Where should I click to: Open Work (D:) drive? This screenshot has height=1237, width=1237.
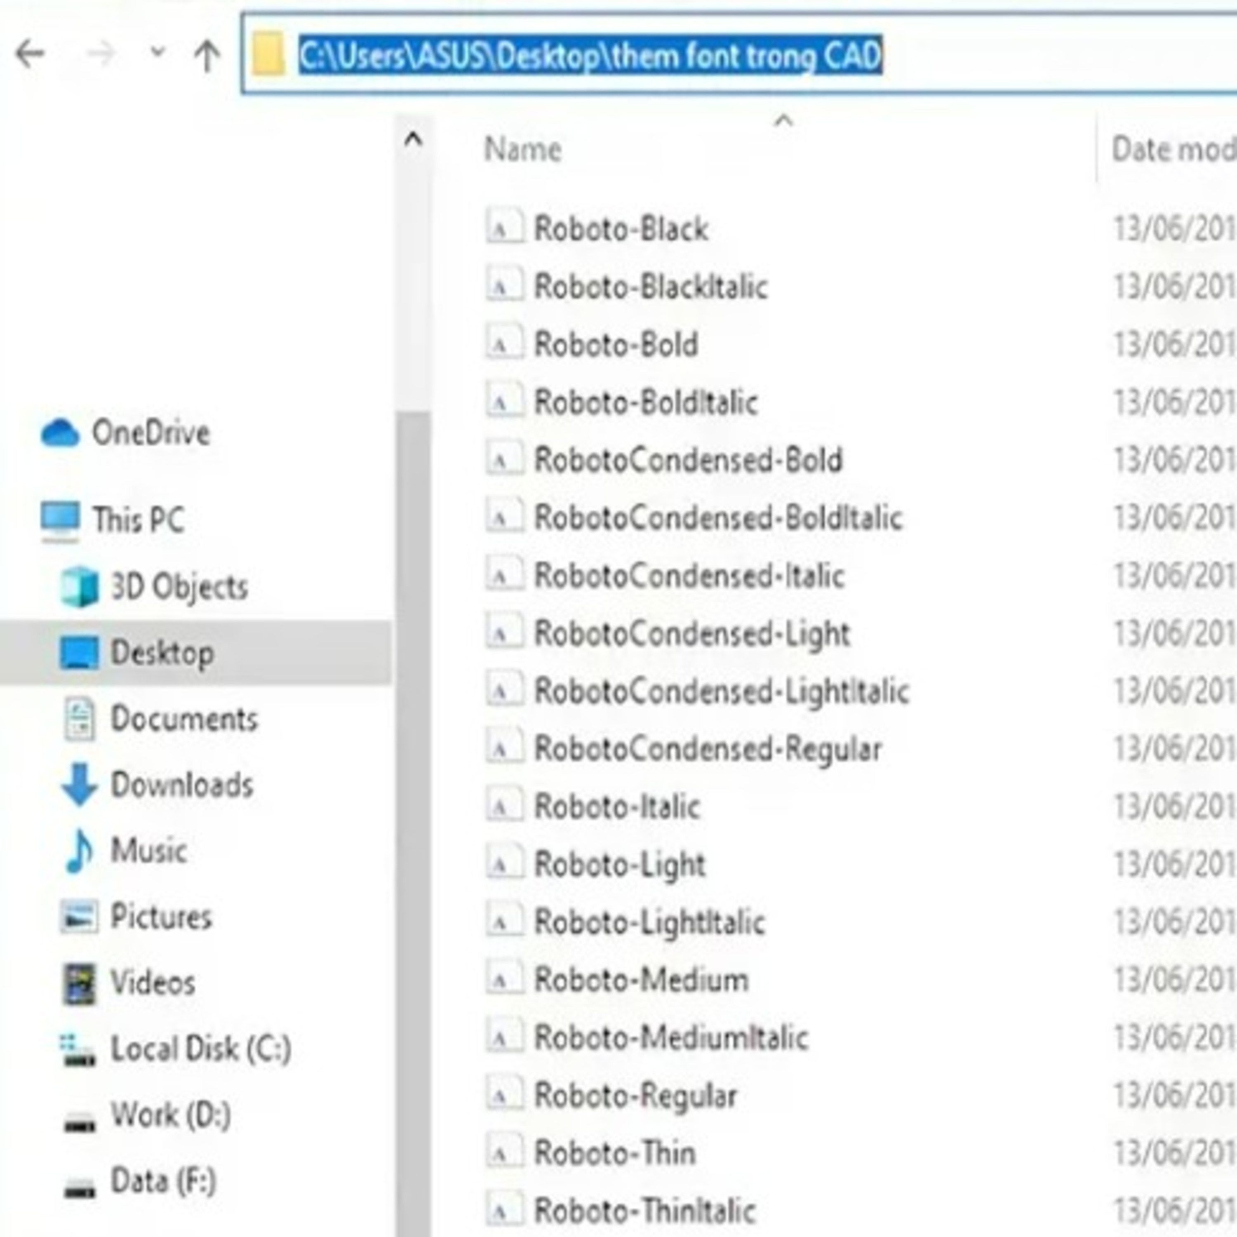click(x=170, y=1115)
